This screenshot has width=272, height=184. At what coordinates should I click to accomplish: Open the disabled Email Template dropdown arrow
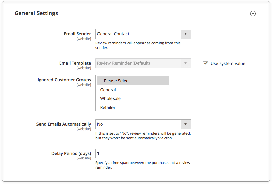185,63
